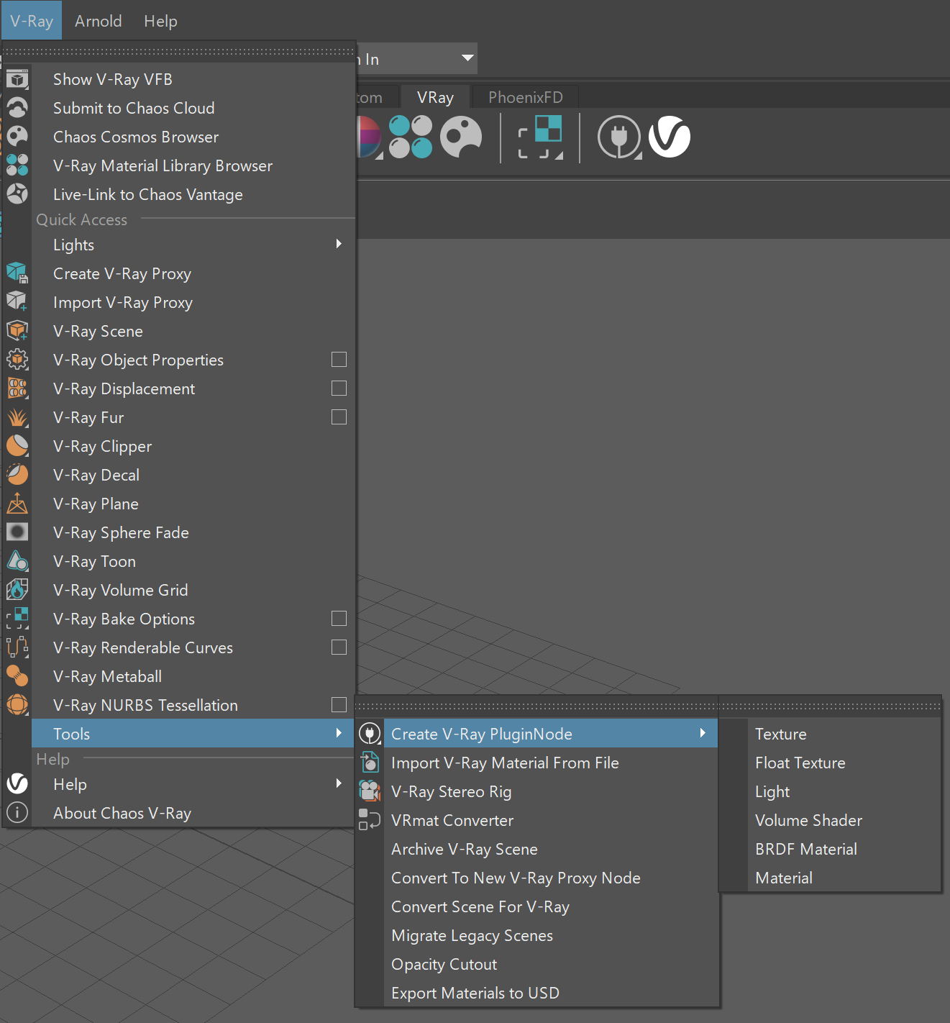Click the Import V-Ray Proxy icon
Viewport: 950px width, 1023px height.
(x=17, y=302)
